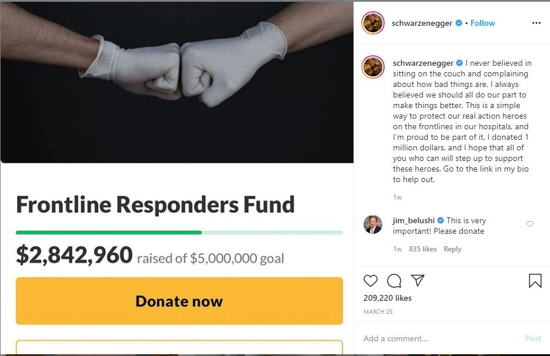Click the schwarzenegger username in the header
550x356 pixels.
[422, 23]
